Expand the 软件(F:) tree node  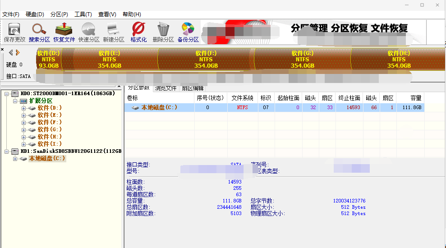coord(23,123)
